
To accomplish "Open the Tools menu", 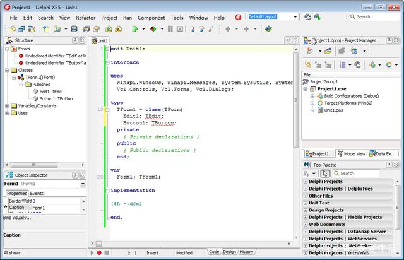I will 177,18.
